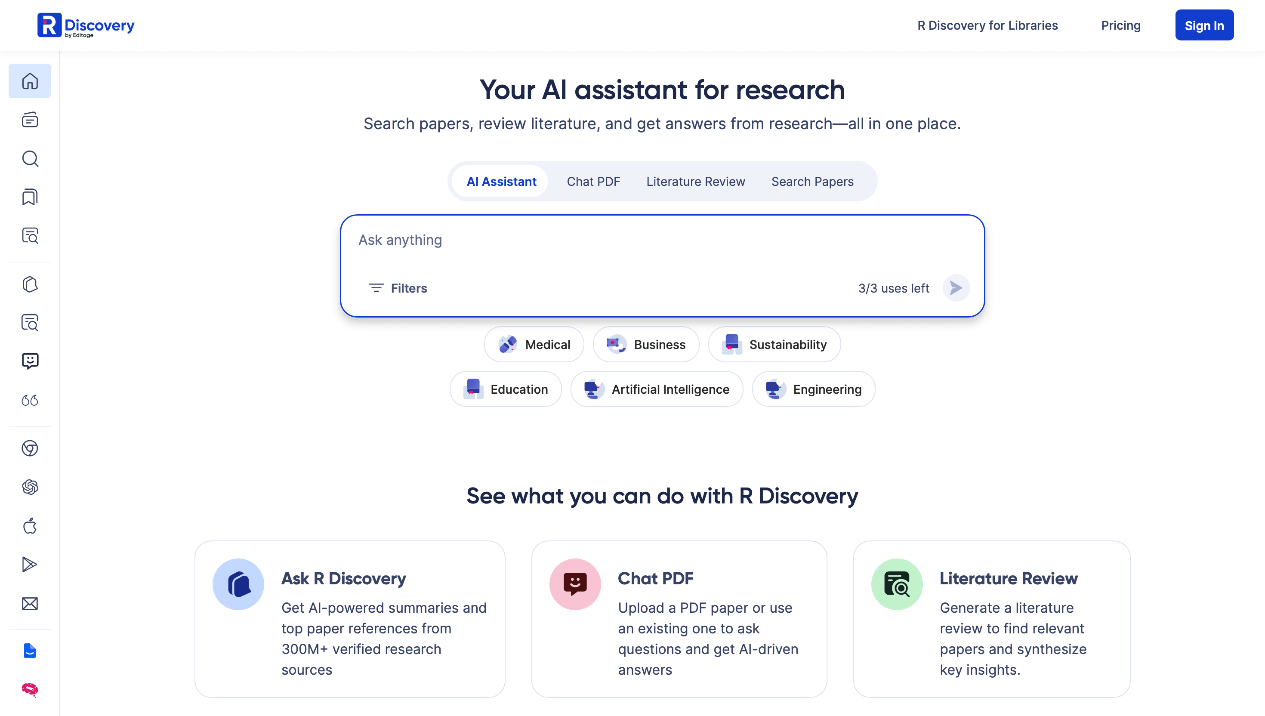Viewport: 1265px width, 716px height.
Task: Click the Google Play sidebar icon
Action: point(30,565)
